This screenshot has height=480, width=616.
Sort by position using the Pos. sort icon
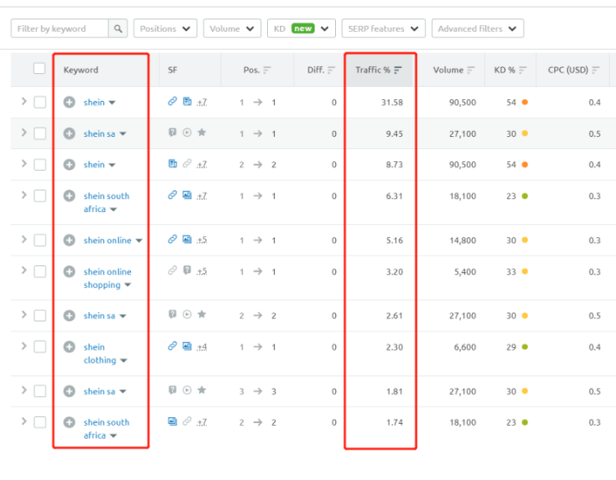point(267,70)
